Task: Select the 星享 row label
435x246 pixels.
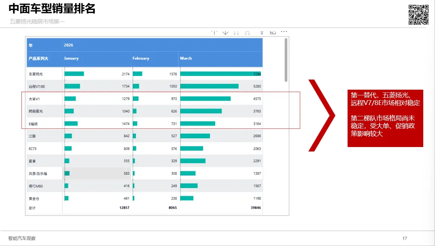Action: [32, 161]
